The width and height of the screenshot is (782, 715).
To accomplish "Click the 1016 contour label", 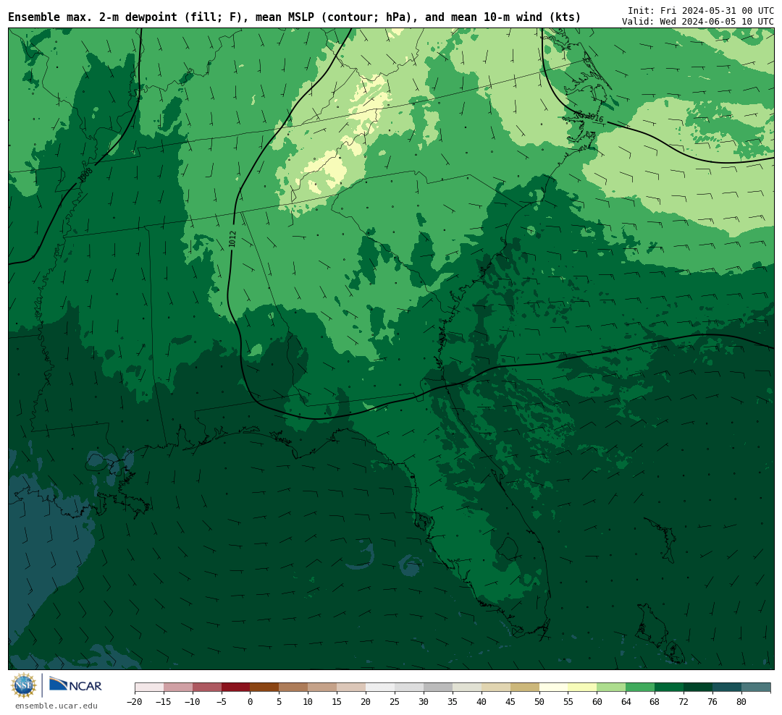I will click(594, 118).
